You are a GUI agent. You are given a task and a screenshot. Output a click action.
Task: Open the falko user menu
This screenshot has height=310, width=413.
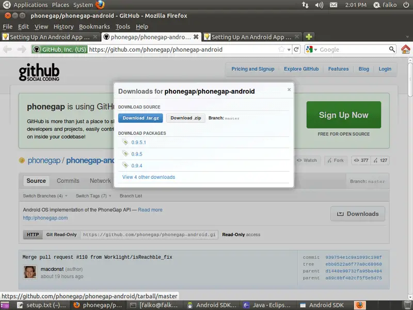[385, 5]
